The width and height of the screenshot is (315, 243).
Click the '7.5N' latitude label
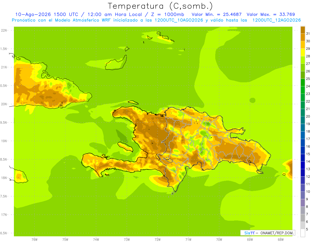[4, 196]
